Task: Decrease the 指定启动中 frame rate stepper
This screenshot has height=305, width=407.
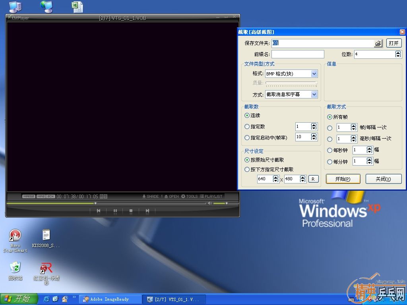Action: (x=314, y=139)
